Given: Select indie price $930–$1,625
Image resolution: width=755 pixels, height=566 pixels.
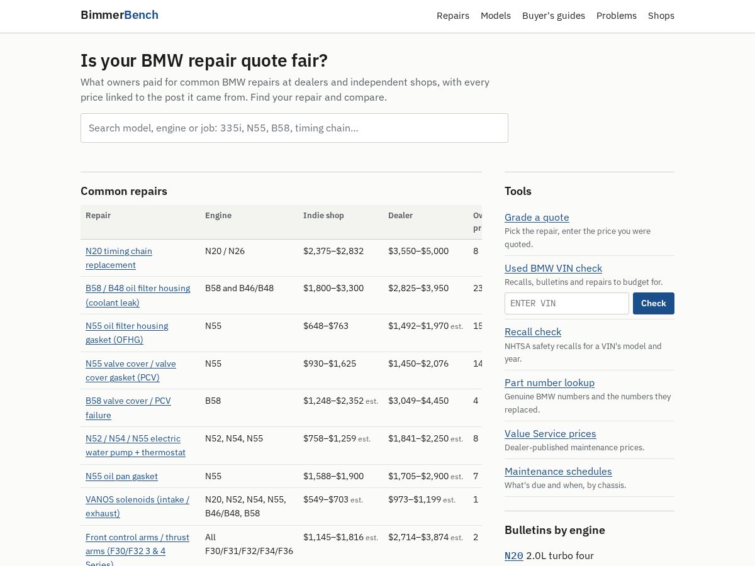Looking at the screenshot, I should [330, 363].
